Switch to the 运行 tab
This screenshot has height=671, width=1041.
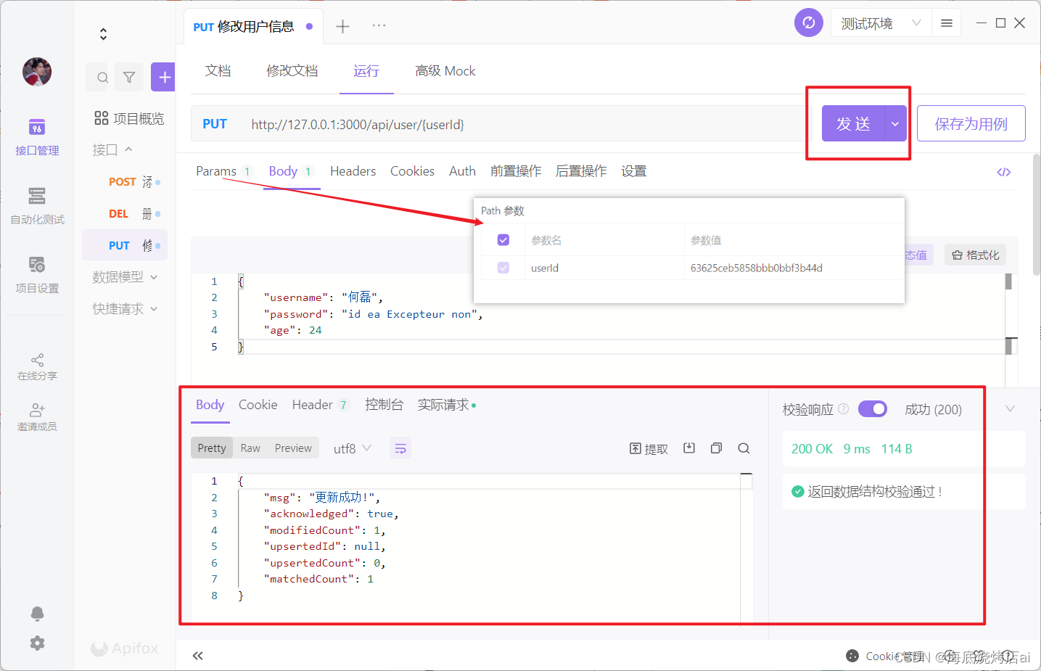(x=366, y=71)
